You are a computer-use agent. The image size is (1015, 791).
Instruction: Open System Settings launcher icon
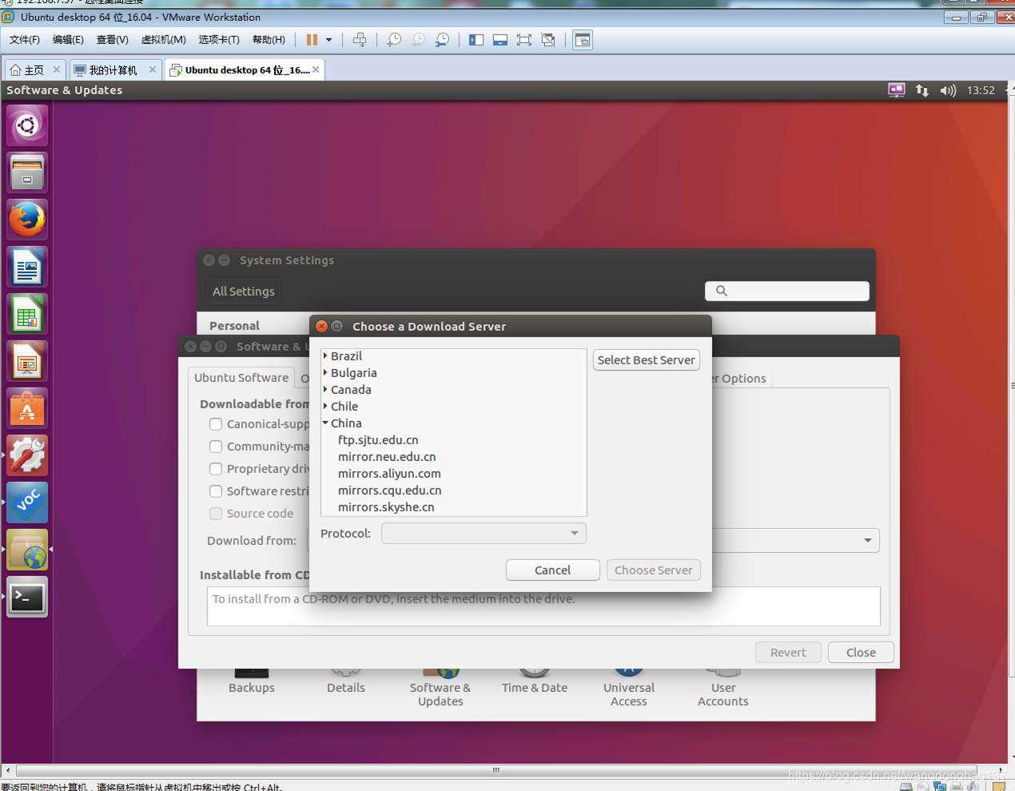pyautogui.click(x=27, y=455)
